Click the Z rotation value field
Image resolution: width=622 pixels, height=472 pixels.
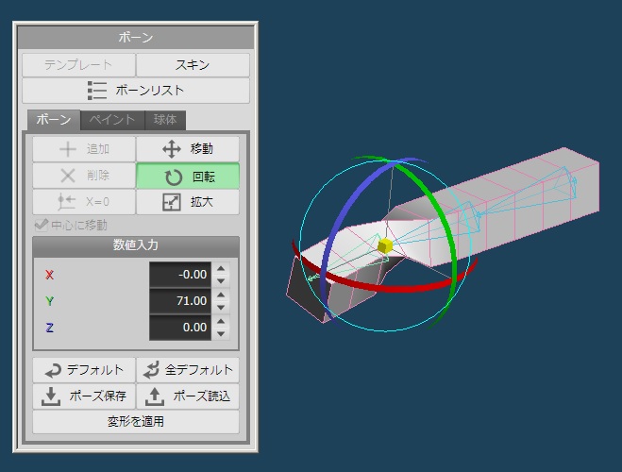click(x=180, y=328)
